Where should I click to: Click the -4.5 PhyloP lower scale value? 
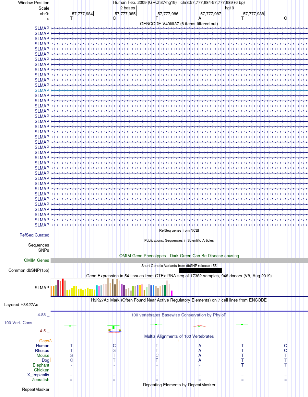pyautogui.click(x=43, y=331)
